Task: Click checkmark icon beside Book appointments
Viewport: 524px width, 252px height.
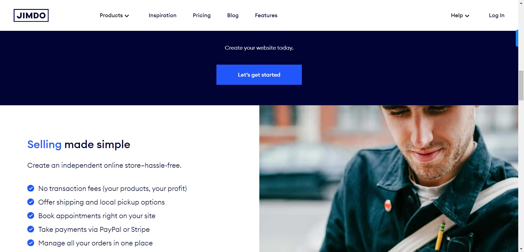Action: point(31,215)
